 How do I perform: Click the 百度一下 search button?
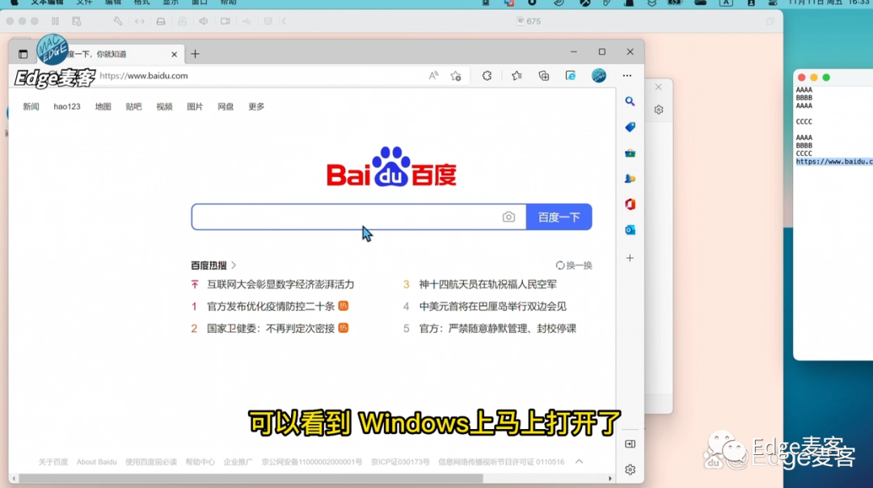coord(559,217)
